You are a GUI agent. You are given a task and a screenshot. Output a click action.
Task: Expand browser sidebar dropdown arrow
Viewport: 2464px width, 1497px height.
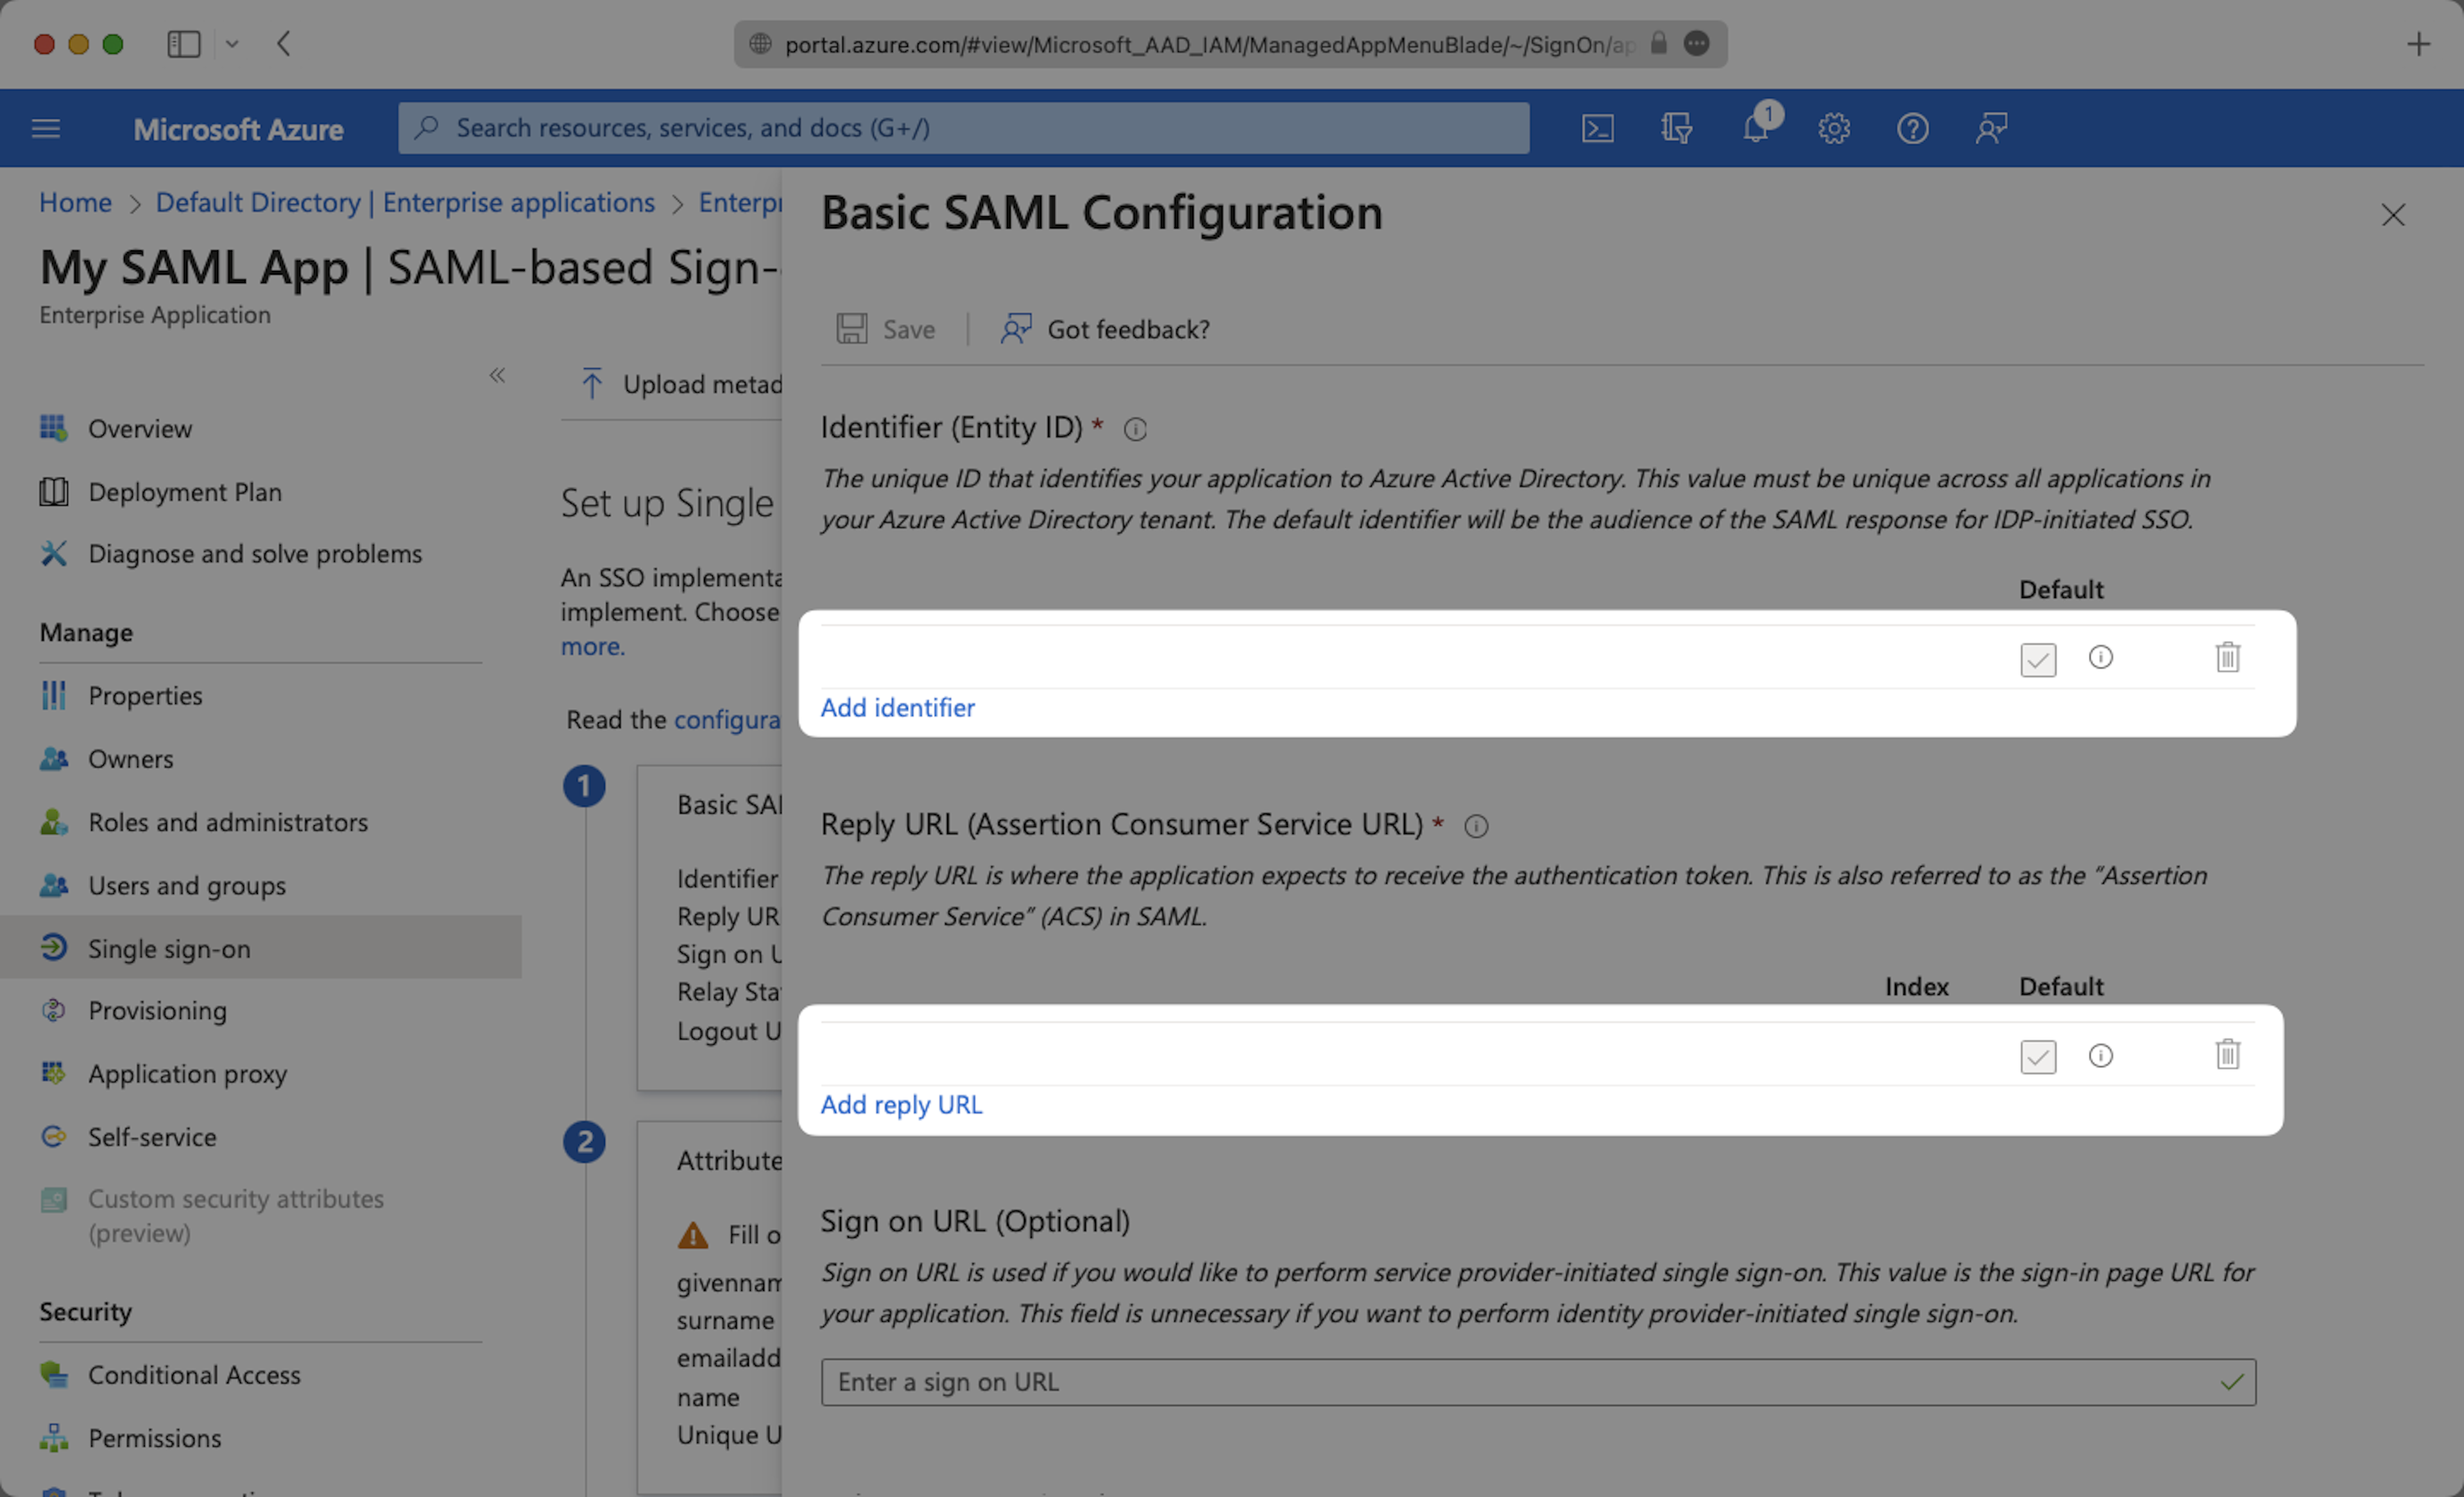point(232,44)
